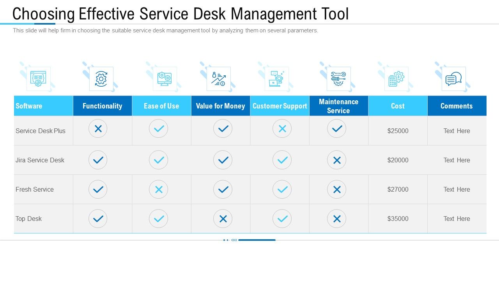499x281 pixels.
Task: Click Service Desk Plus Customer Support cross
Action: coord(282,128)
